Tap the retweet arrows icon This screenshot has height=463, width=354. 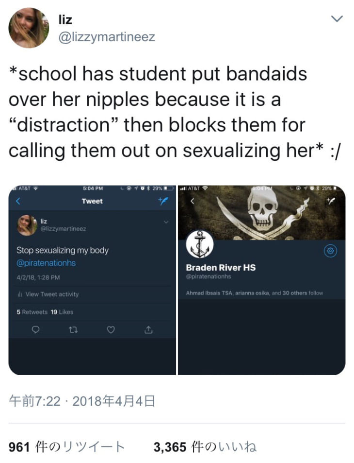tap(73, 329)
